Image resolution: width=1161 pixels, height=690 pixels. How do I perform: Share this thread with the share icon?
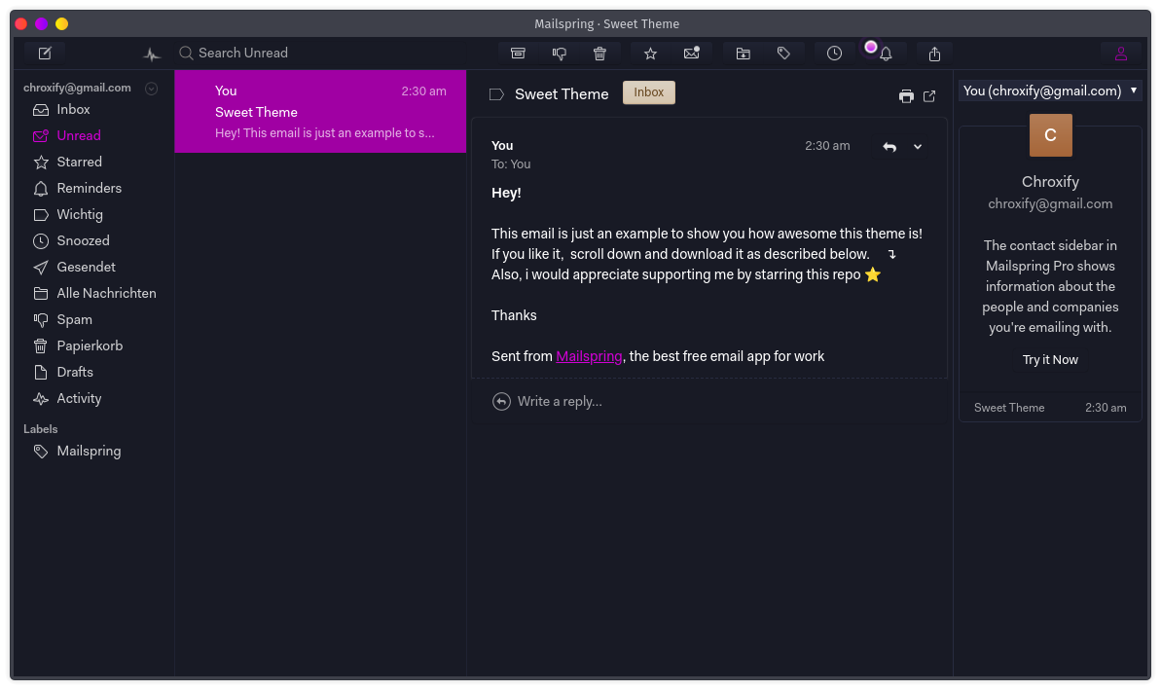pyautogui.click(x=934, y=54)
